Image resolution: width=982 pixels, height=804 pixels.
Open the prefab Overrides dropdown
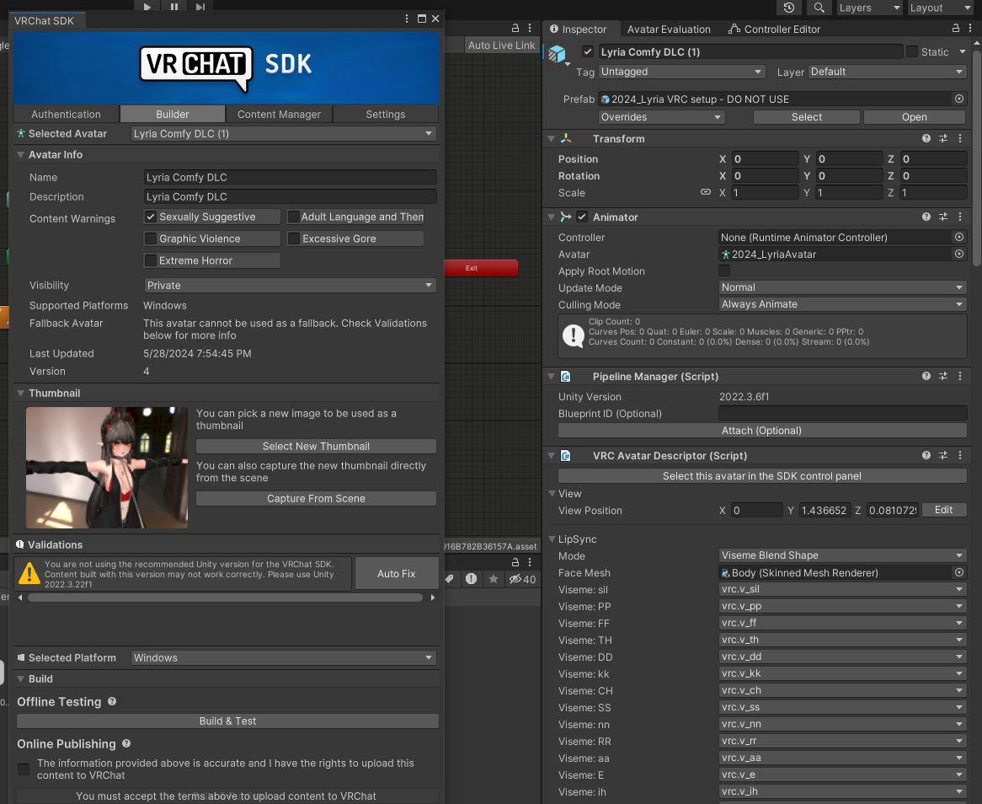[x=661, y=117]
